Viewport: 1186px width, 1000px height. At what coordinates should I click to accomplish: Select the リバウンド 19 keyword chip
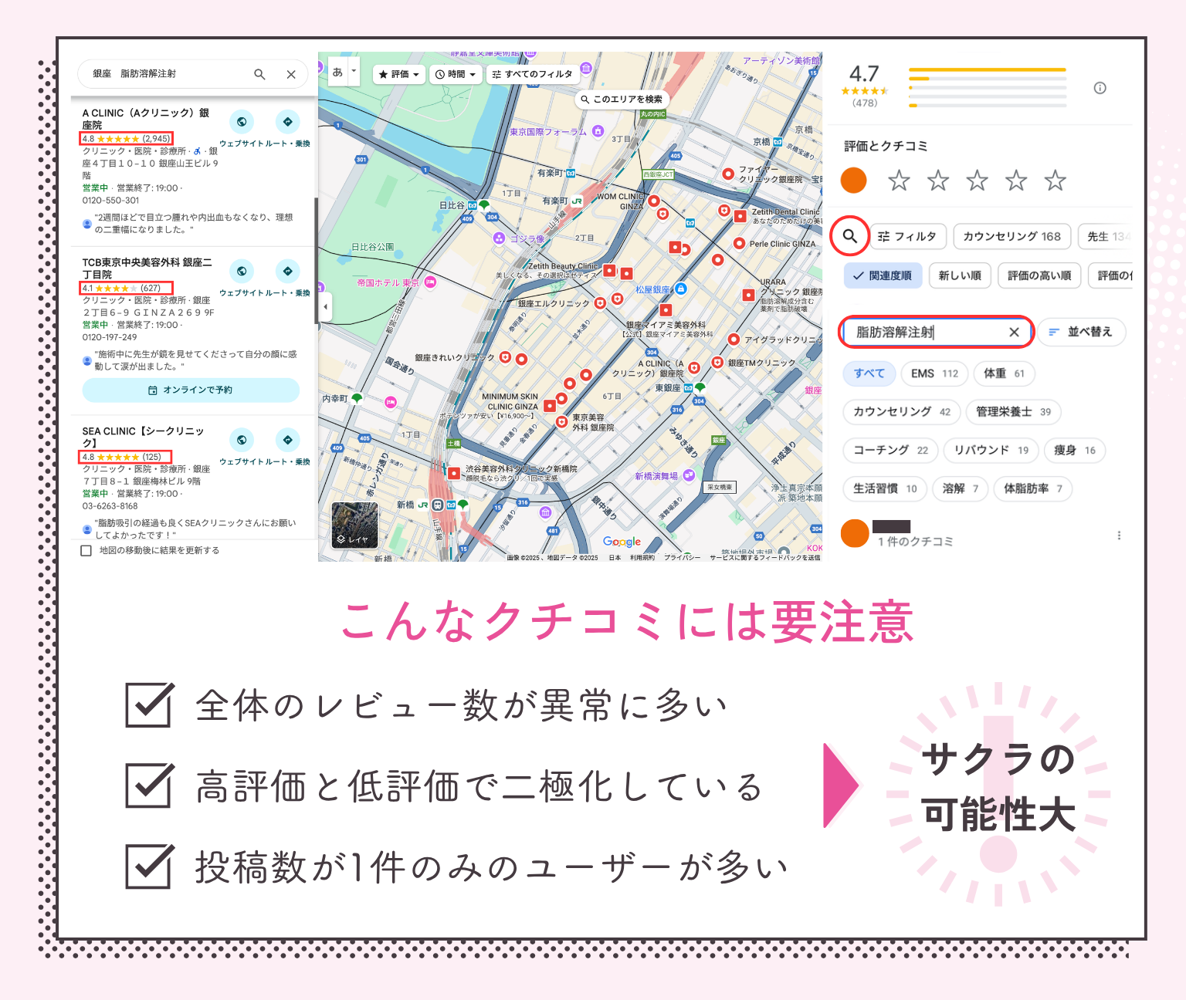point(991,450)
